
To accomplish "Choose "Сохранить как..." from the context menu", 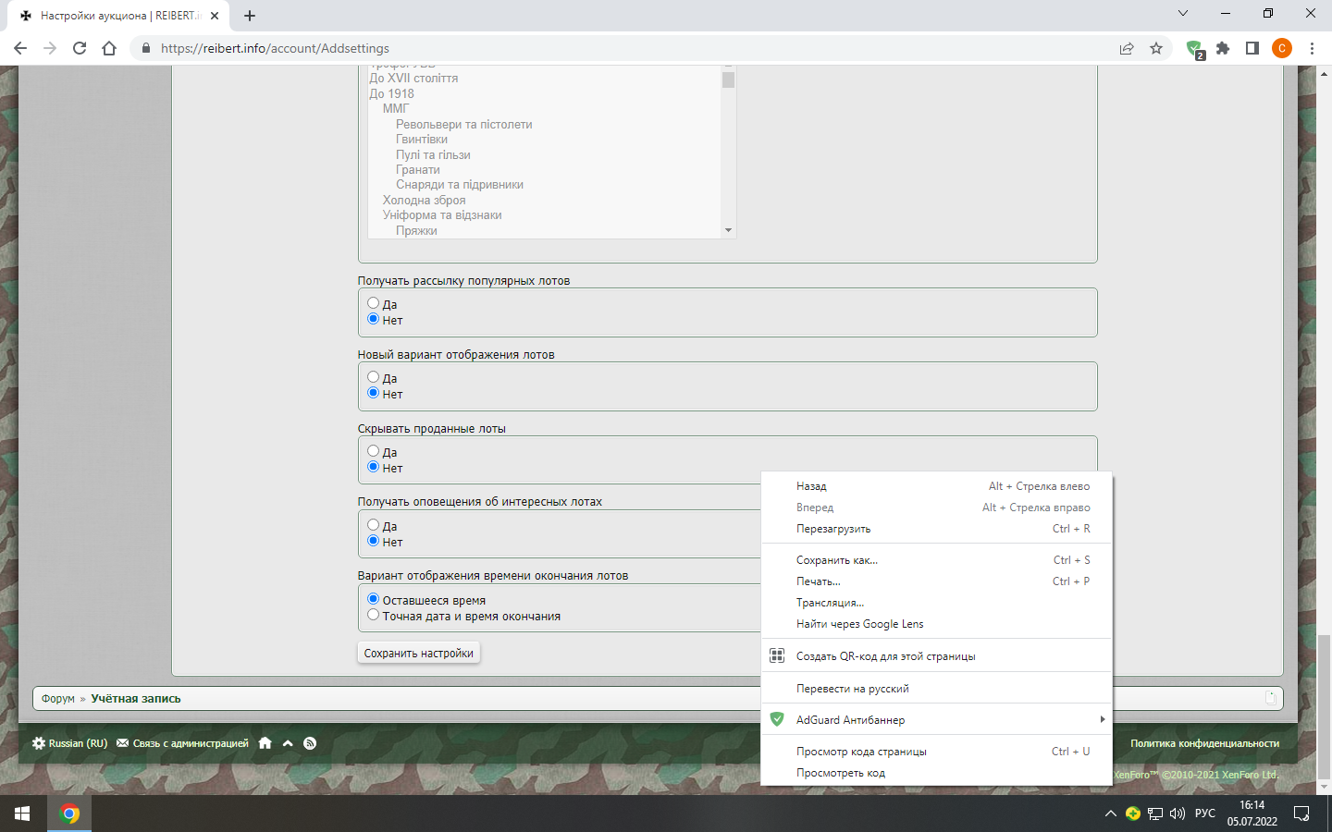I will click(837, 560).
